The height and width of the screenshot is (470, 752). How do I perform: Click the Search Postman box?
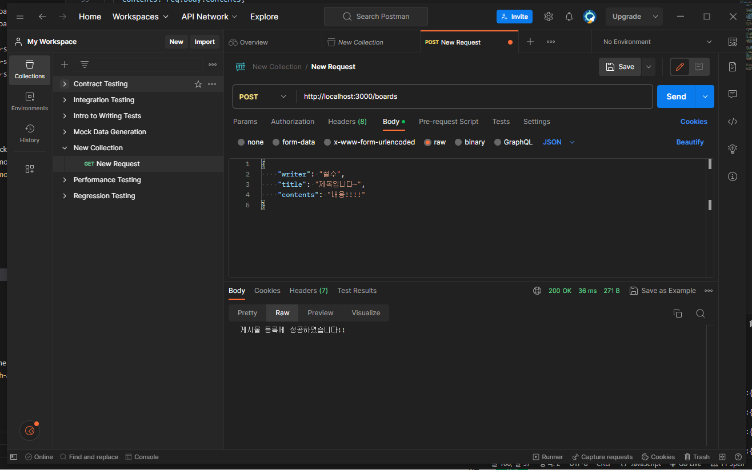tap(376, 17)
